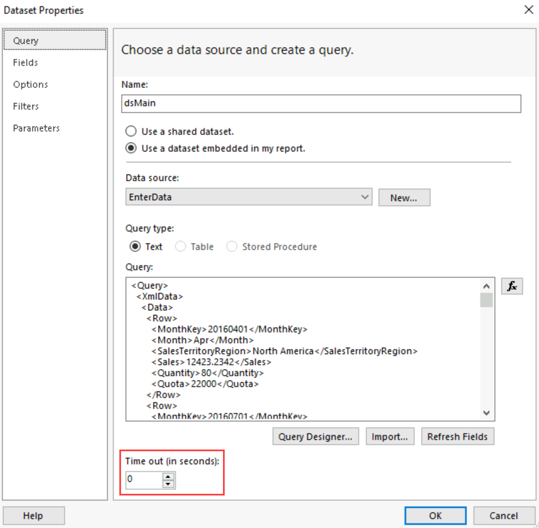Screen dimensions: 539x528
Task: Select Table as the query type
Action: (x=180, y=247)
